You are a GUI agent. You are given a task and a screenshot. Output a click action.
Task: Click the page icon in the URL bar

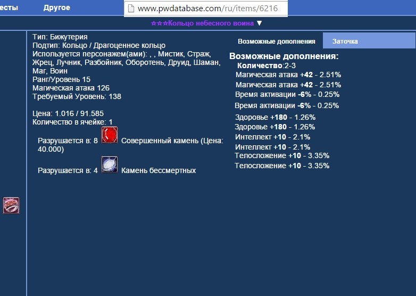click(131, 9)
